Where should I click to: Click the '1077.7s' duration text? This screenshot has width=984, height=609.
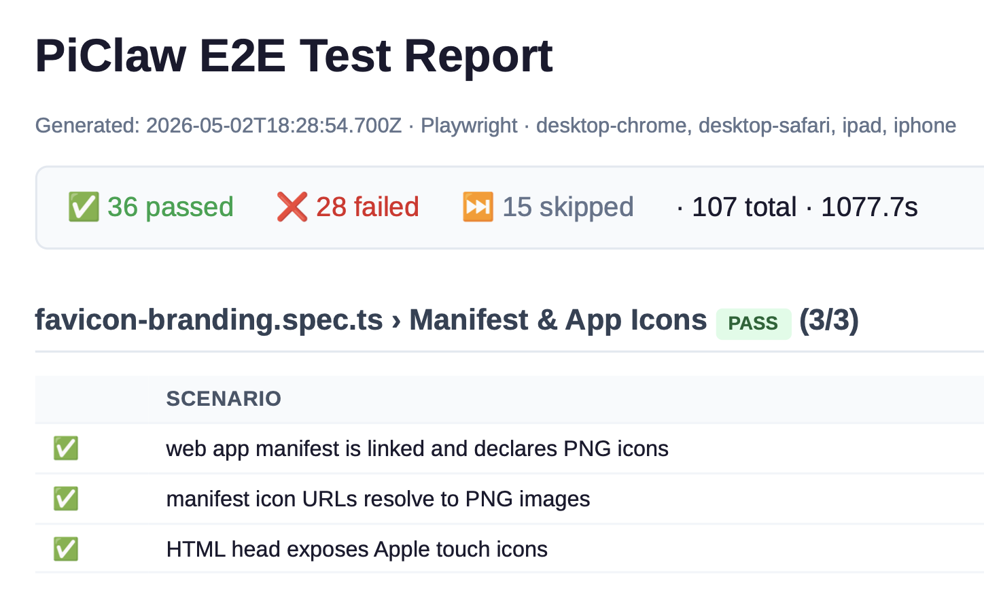869,207
